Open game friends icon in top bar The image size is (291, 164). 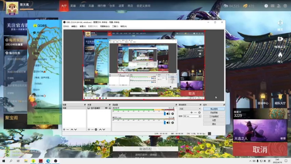click(x=279, y=6)
